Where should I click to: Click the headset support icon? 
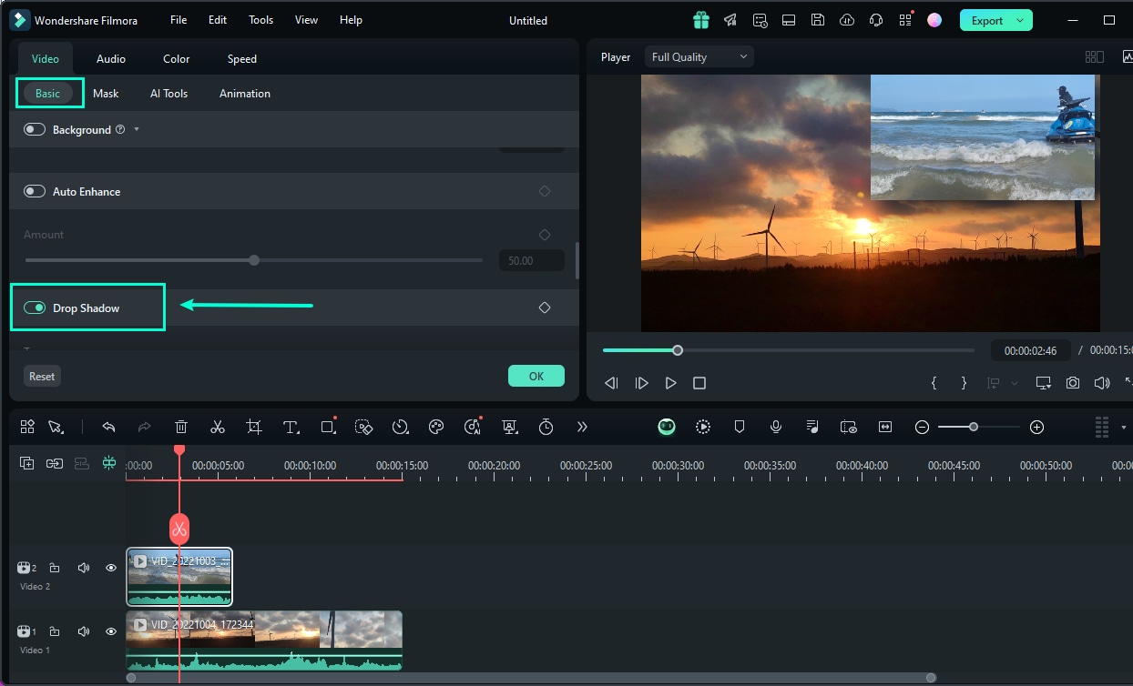tap(876, 20)
